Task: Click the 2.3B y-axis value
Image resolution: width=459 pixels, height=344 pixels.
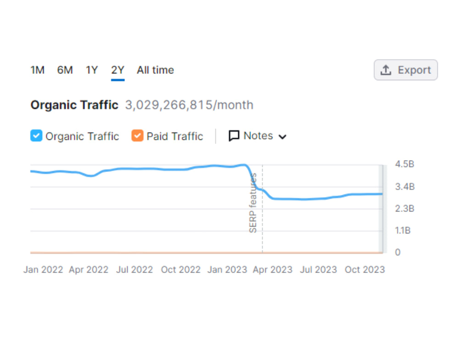Action: pyautogui.click(x=404, y=209)
